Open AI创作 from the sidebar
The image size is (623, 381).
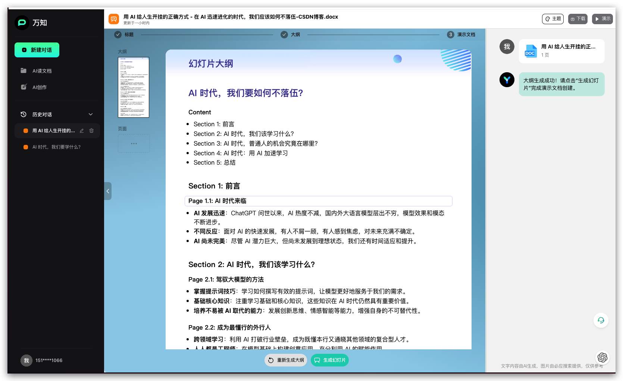click(x=39, y=87)
